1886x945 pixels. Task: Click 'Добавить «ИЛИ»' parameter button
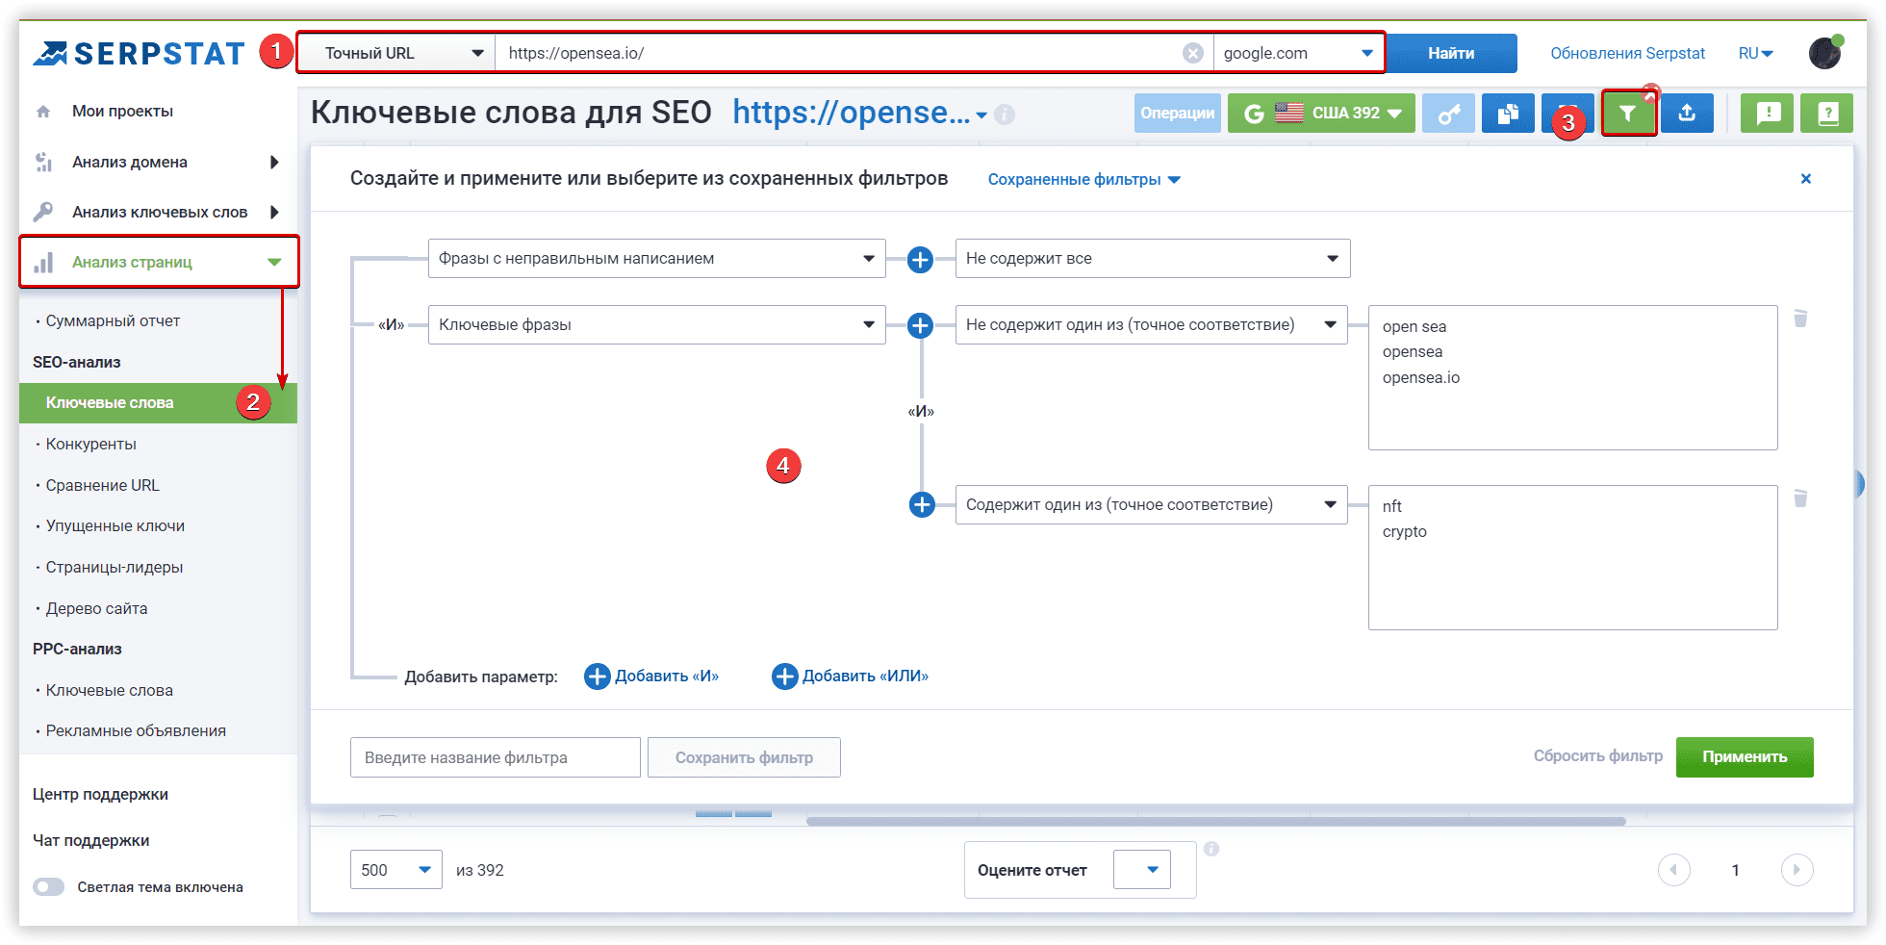(x=851, y=677)
